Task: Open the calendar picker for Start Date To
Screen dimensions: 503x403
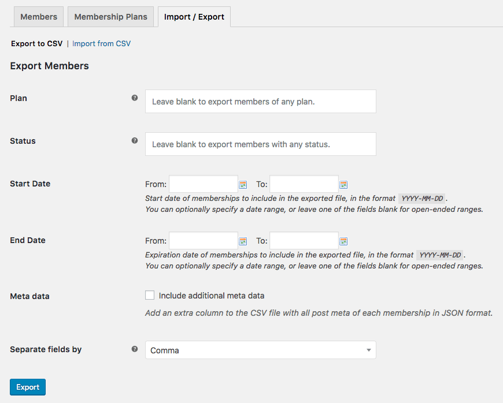Action: coord(343,184)
